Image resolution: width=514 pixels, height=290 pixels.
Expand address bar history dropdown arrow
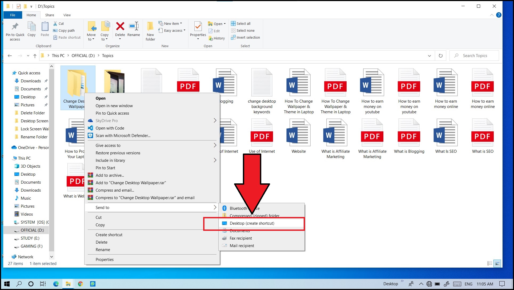pyautogui.click(x=429, y=56)
